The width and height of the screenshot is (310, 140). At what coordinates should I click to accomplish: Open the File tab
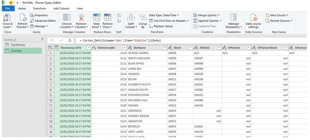(x=8, y=9)
